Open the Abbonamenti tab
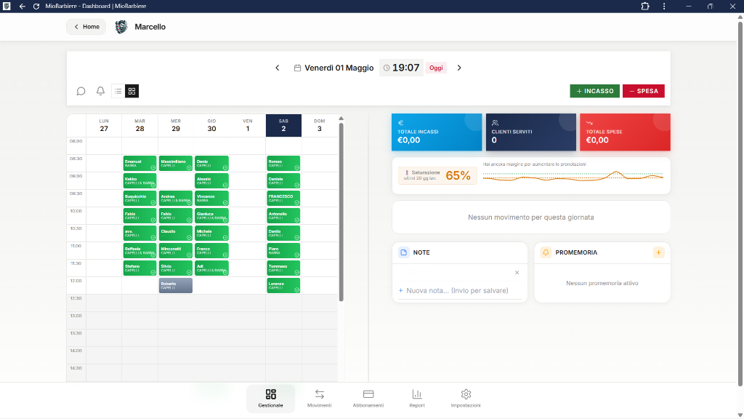This screenshot has width=744, height=419. coord(368,398)
